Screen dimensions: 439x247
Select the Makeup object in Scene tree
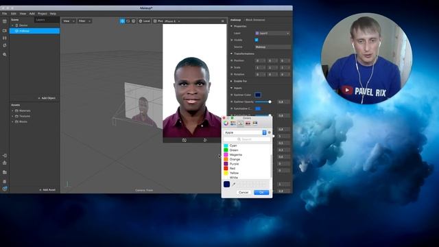35,31
